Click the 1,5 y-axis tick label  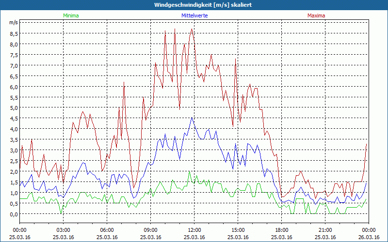[13, 182]
